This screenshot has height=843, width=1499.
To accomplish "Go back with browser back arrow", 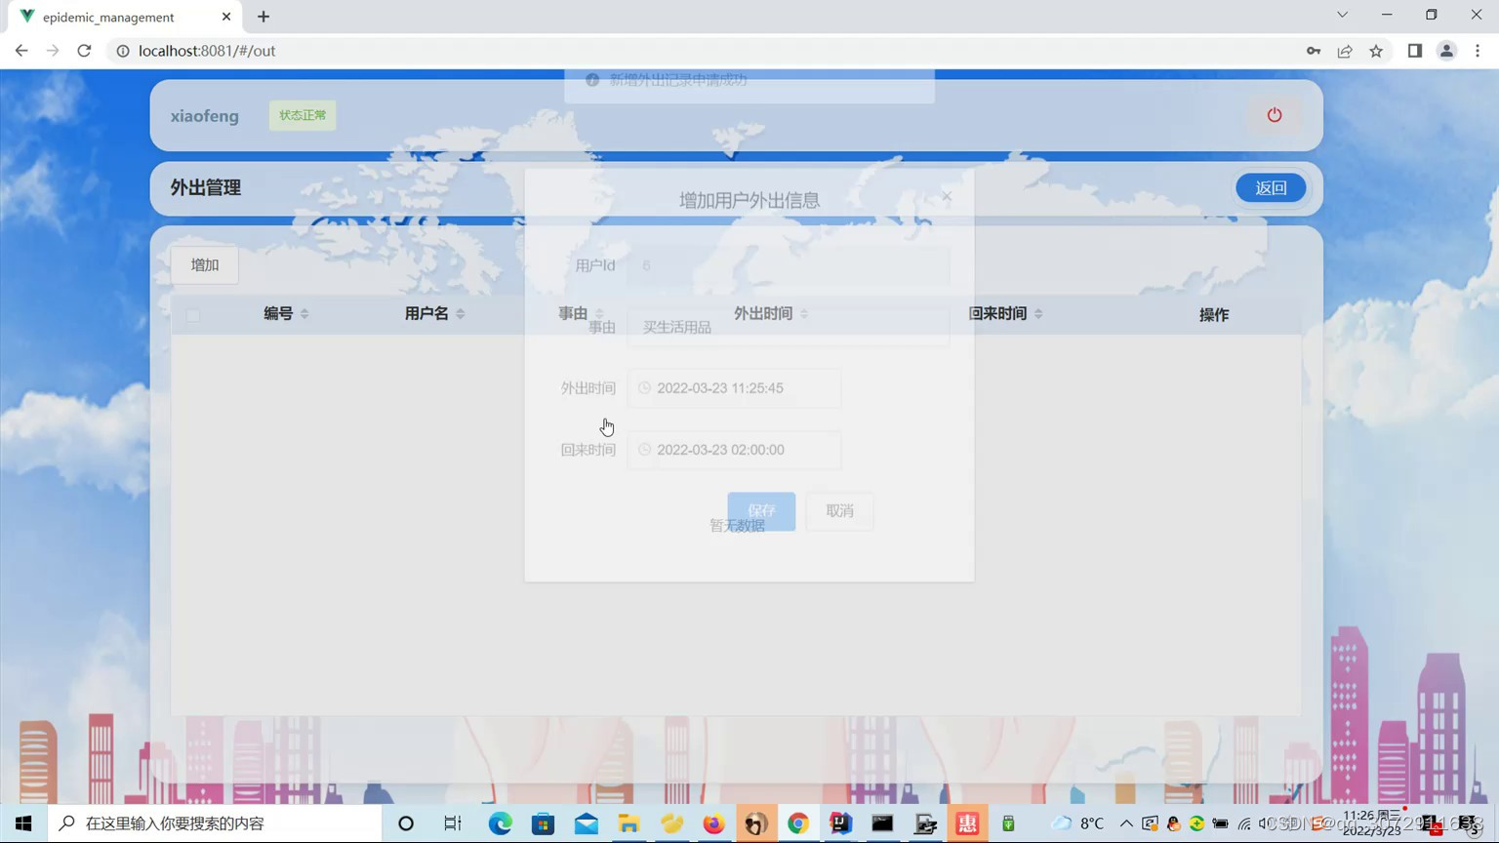I will tap(21, 51).
